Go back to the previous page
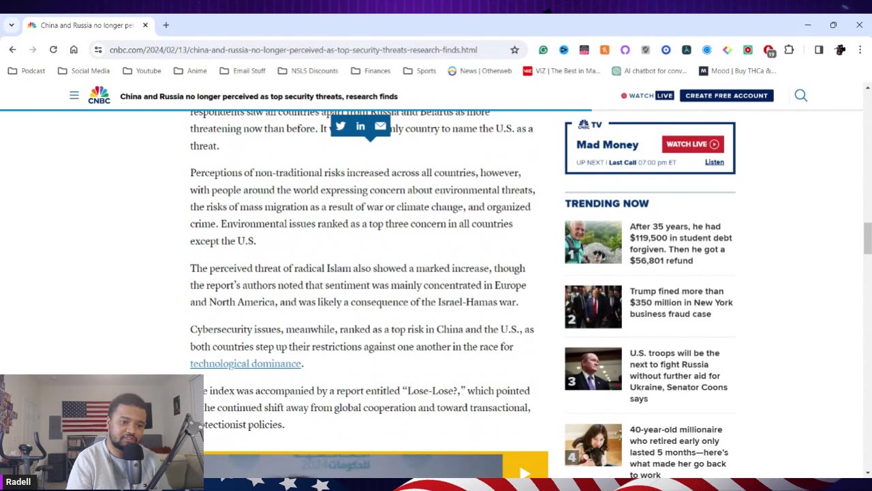 point(12,50)
